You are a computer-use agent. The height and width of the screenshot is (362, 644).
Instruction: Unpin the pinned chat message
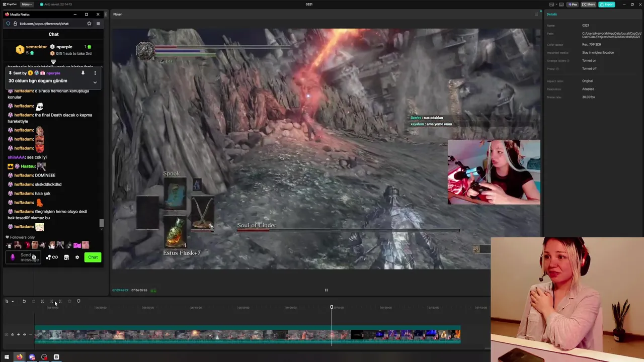click(x=83, y=73)
